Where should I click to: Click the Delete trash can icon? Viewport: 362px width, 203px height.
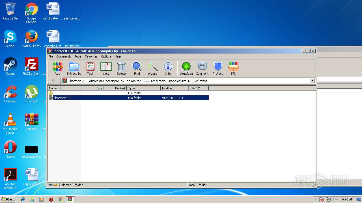121,69
